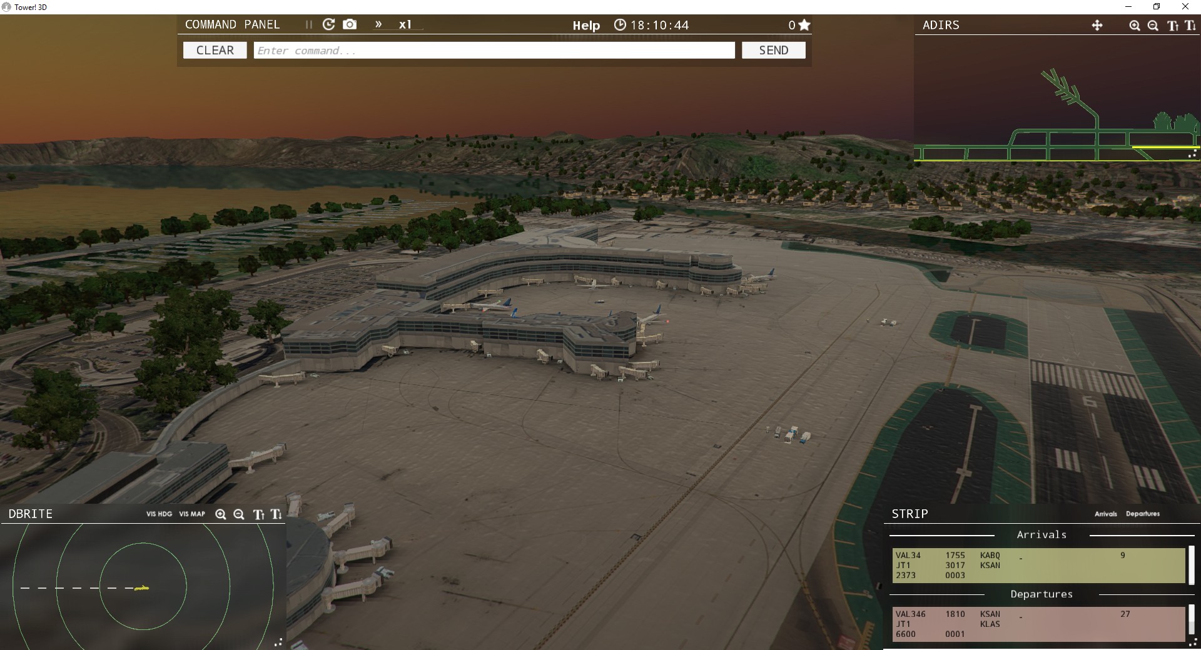Close the Tower! 3D window
Screen dimensions: 1201x650
(x=1185, y=7)
